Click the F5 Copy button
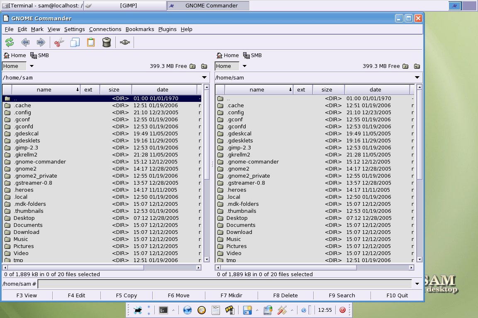This screenshot has width=478, height=318. pyautogui.click(x=127, y=296)
